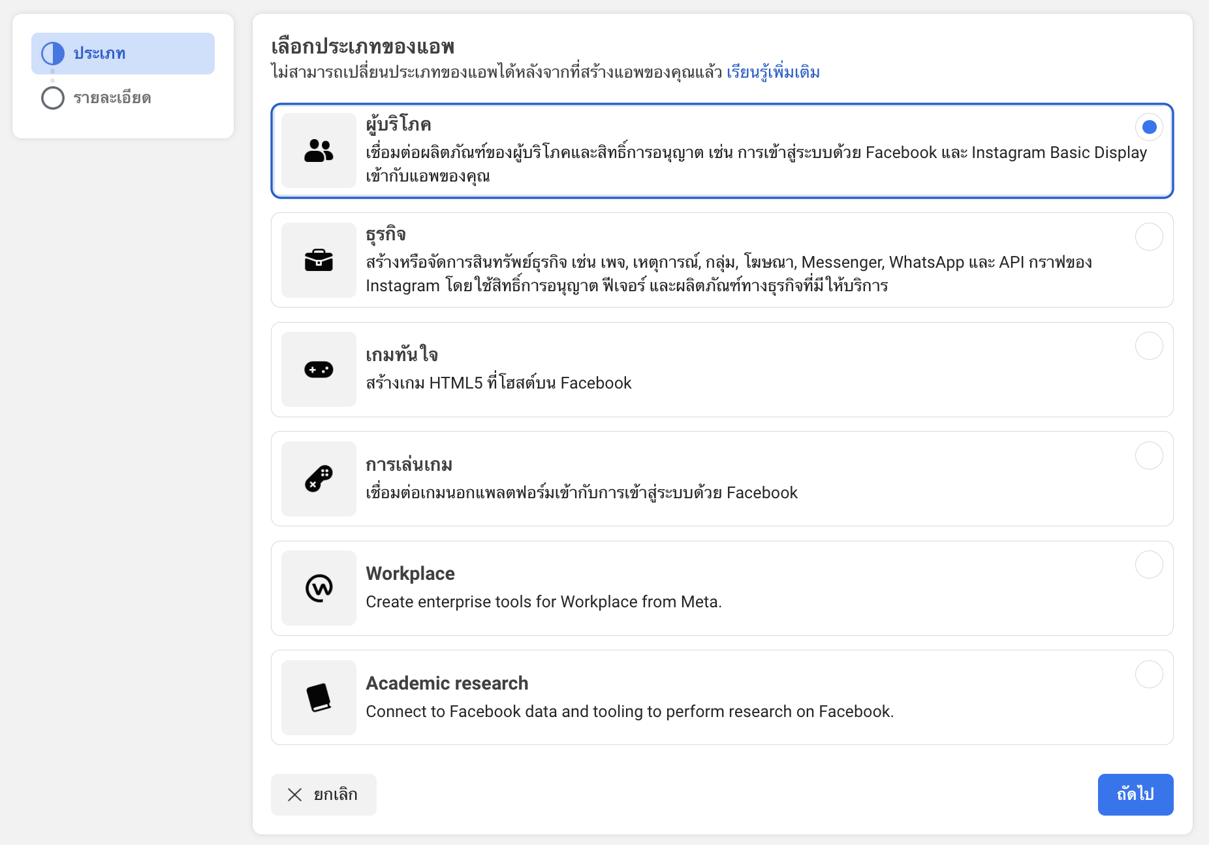Select the การเล่นเกม radio button
Screen dimensions: 1209x845
point(1149,455)
